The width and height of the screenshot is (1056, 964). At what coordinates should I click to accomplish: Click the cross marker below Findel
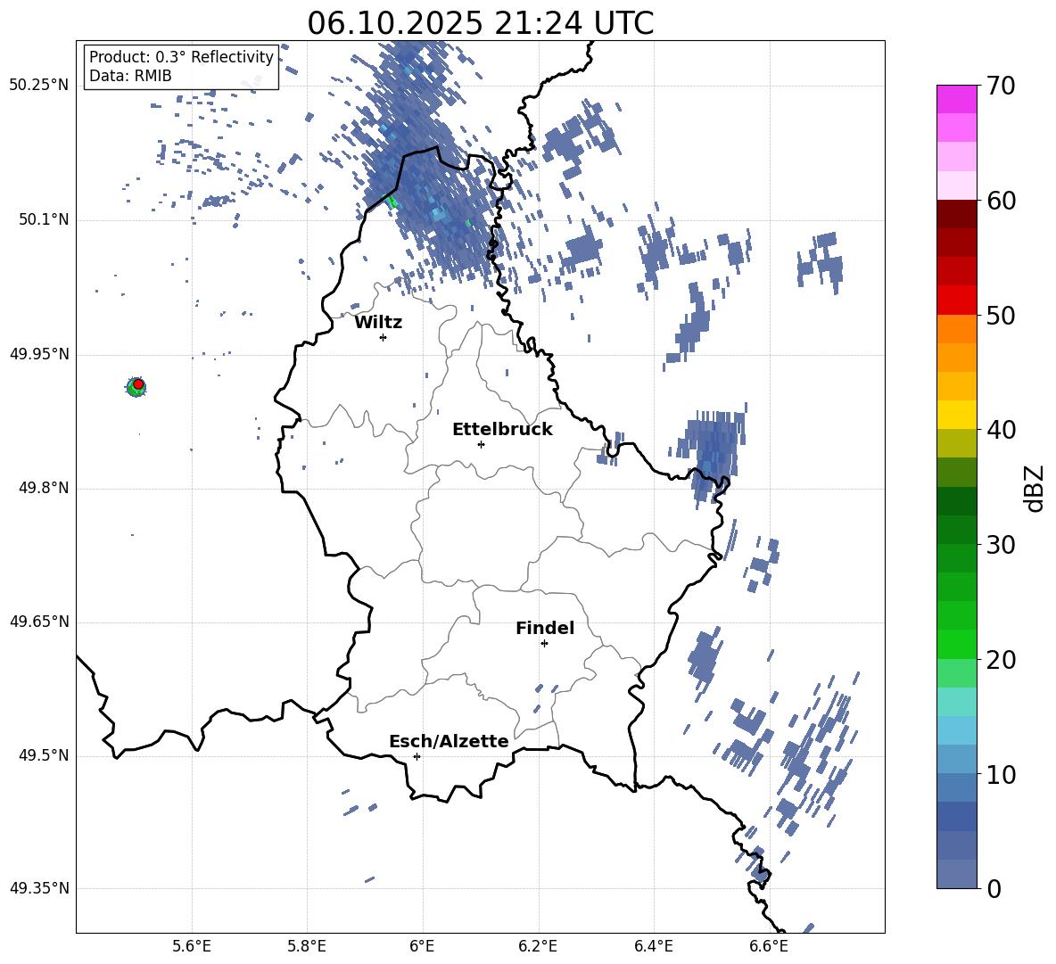pos(544,644)
